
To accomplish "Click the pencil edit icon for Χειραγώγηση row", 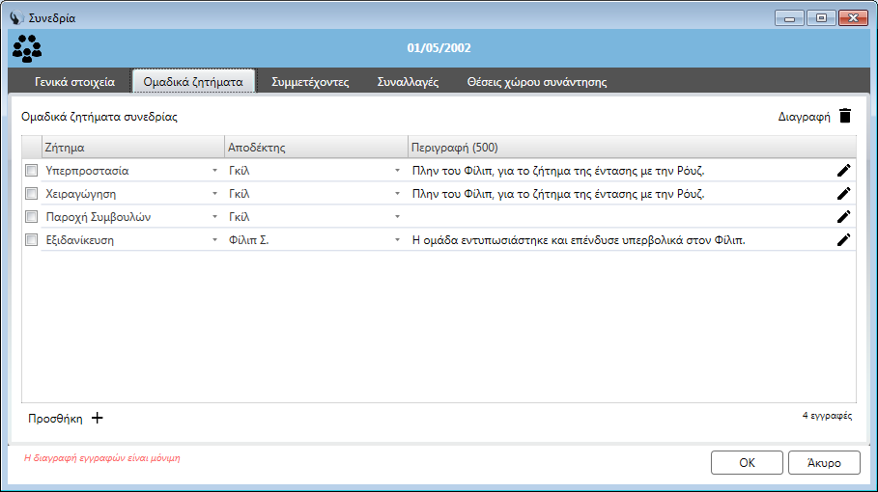I will click(844, 194).
